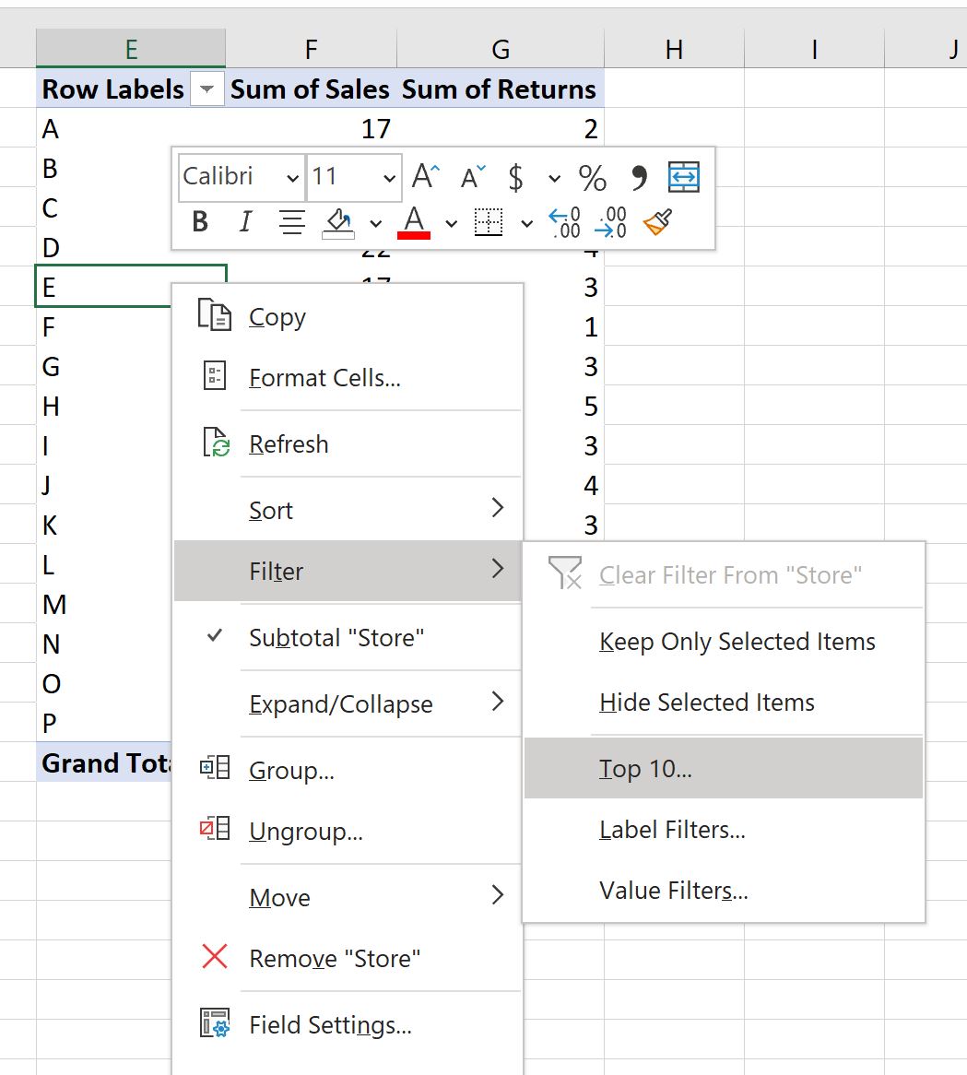
Task: Click the Ungroup icon in menu
Action: click(x=215, y=829)
